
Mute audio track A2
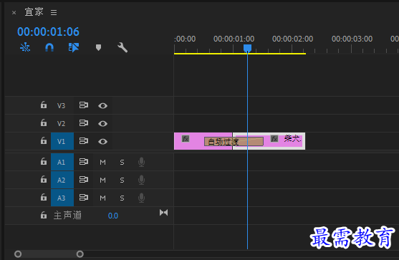click(103, 180)
